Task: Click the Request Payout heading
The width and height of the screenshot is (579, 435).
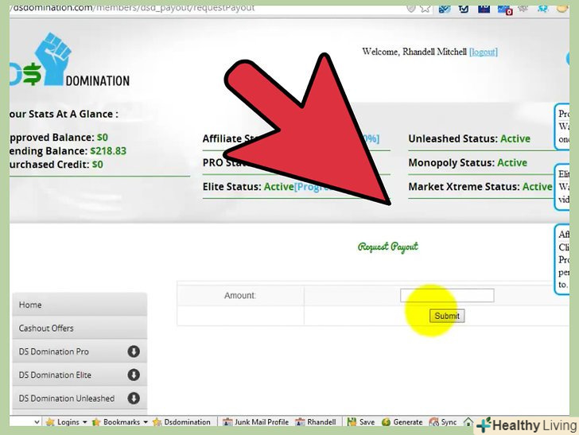Action: point(388,247)
